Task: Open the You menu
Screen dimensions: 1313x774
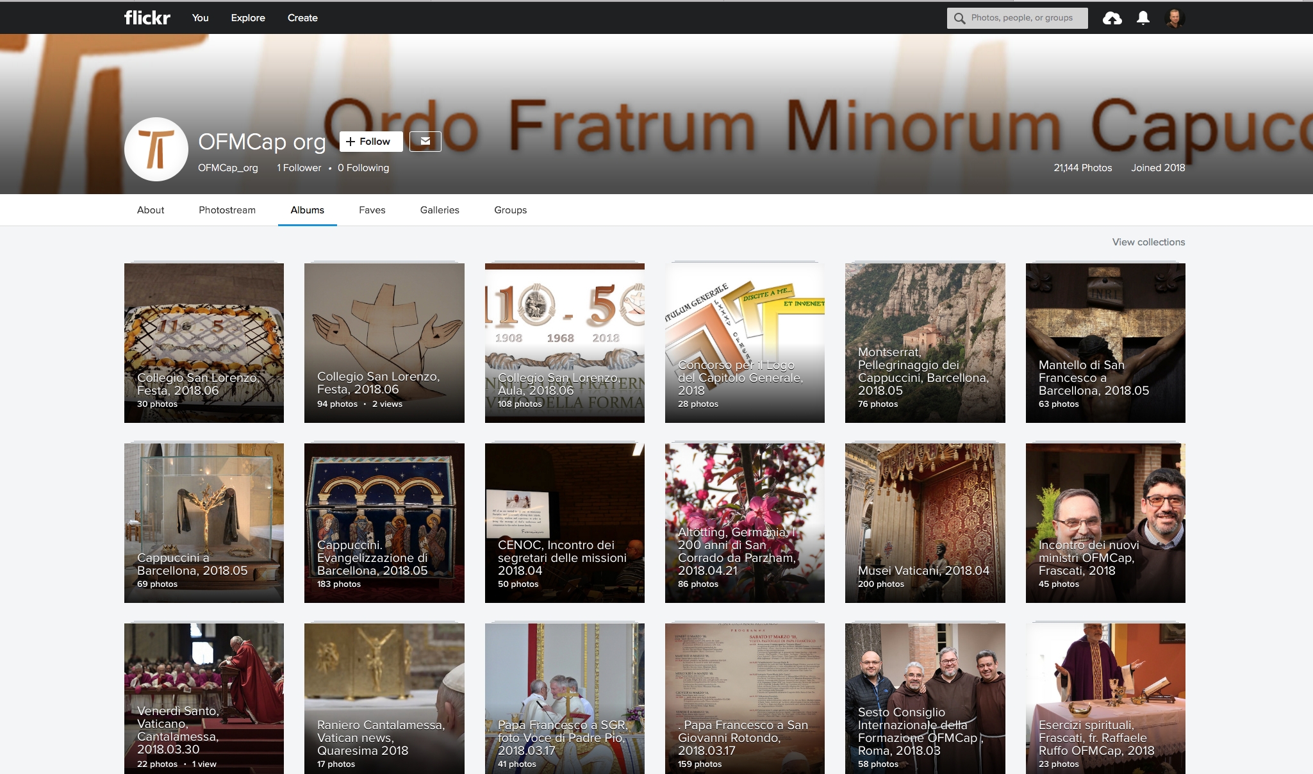Action: (200, 18)
